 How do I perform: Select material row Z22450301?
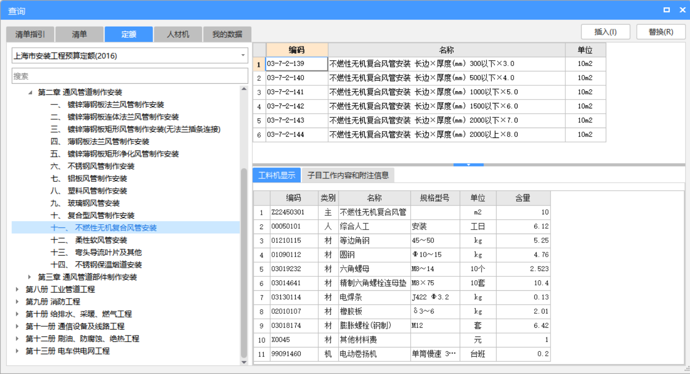[x=294, y=212]
